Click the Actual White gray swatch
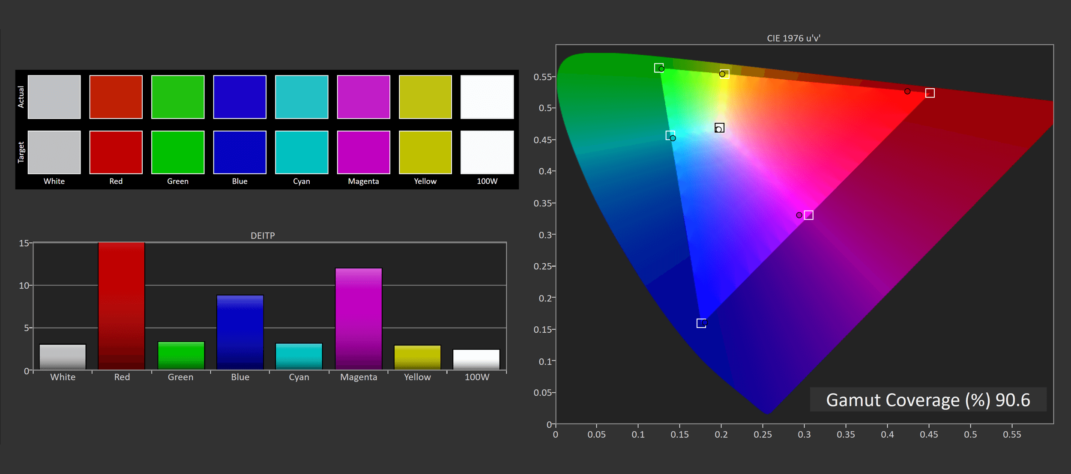This screenshot has width=1071, height=474. (x=54, y=97)
